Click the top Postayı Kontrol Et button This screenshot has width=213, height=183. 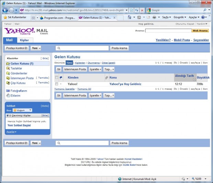[17, 48]
